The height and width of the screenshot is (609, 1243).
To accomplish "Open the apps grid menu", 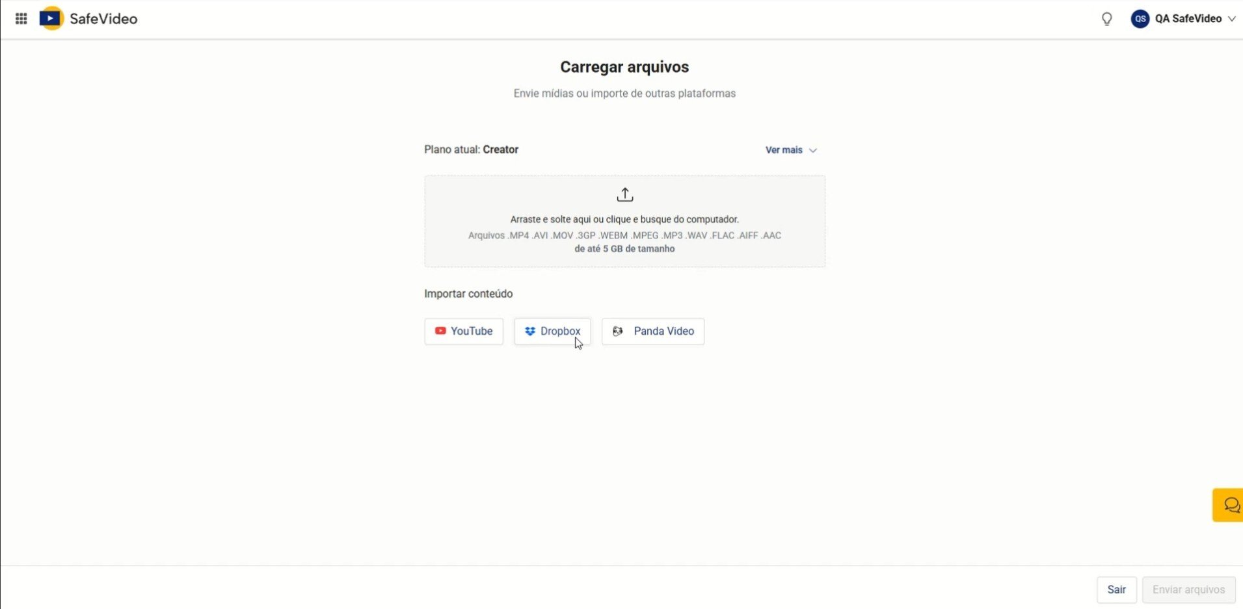I will point(21,19).
